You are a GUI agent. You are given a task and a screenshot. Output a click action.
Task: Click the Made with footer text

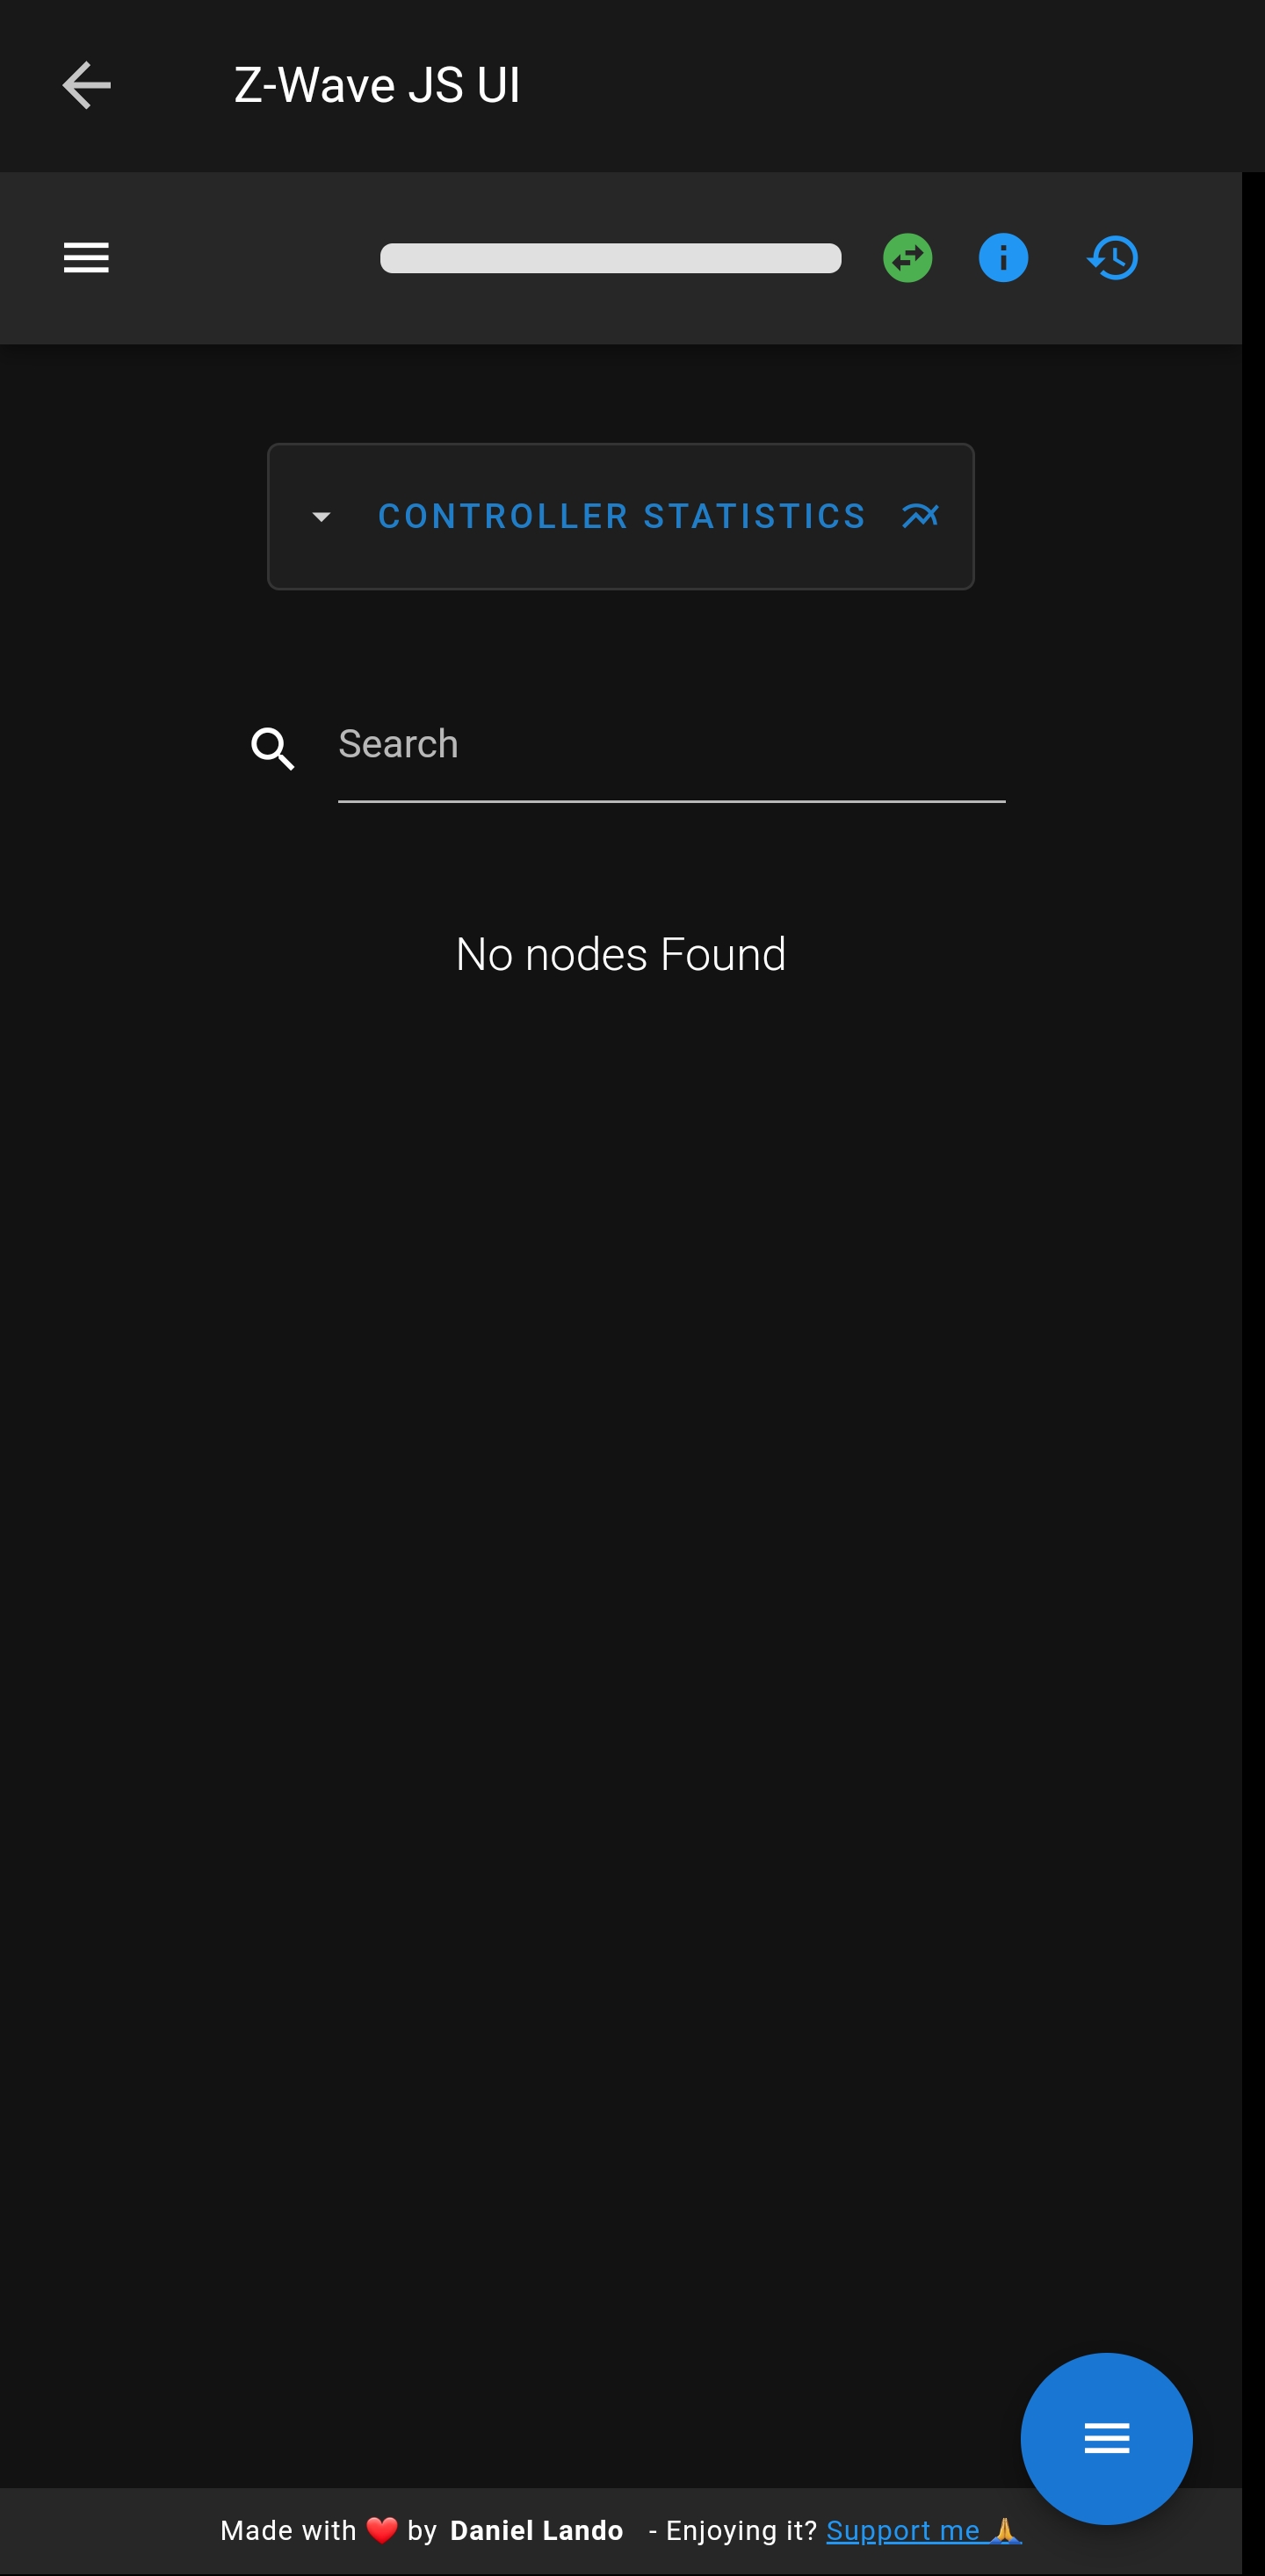(x=288, y=2531)
